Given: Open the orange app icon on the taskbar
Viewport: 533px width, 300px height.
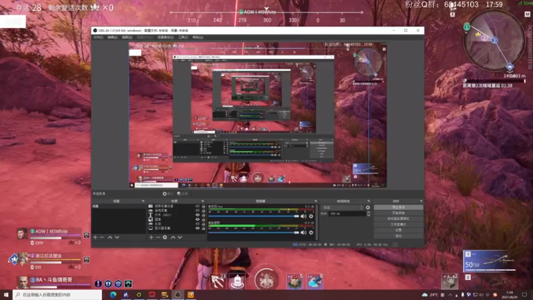Looking at the screenshot, I should pos(191,295).
